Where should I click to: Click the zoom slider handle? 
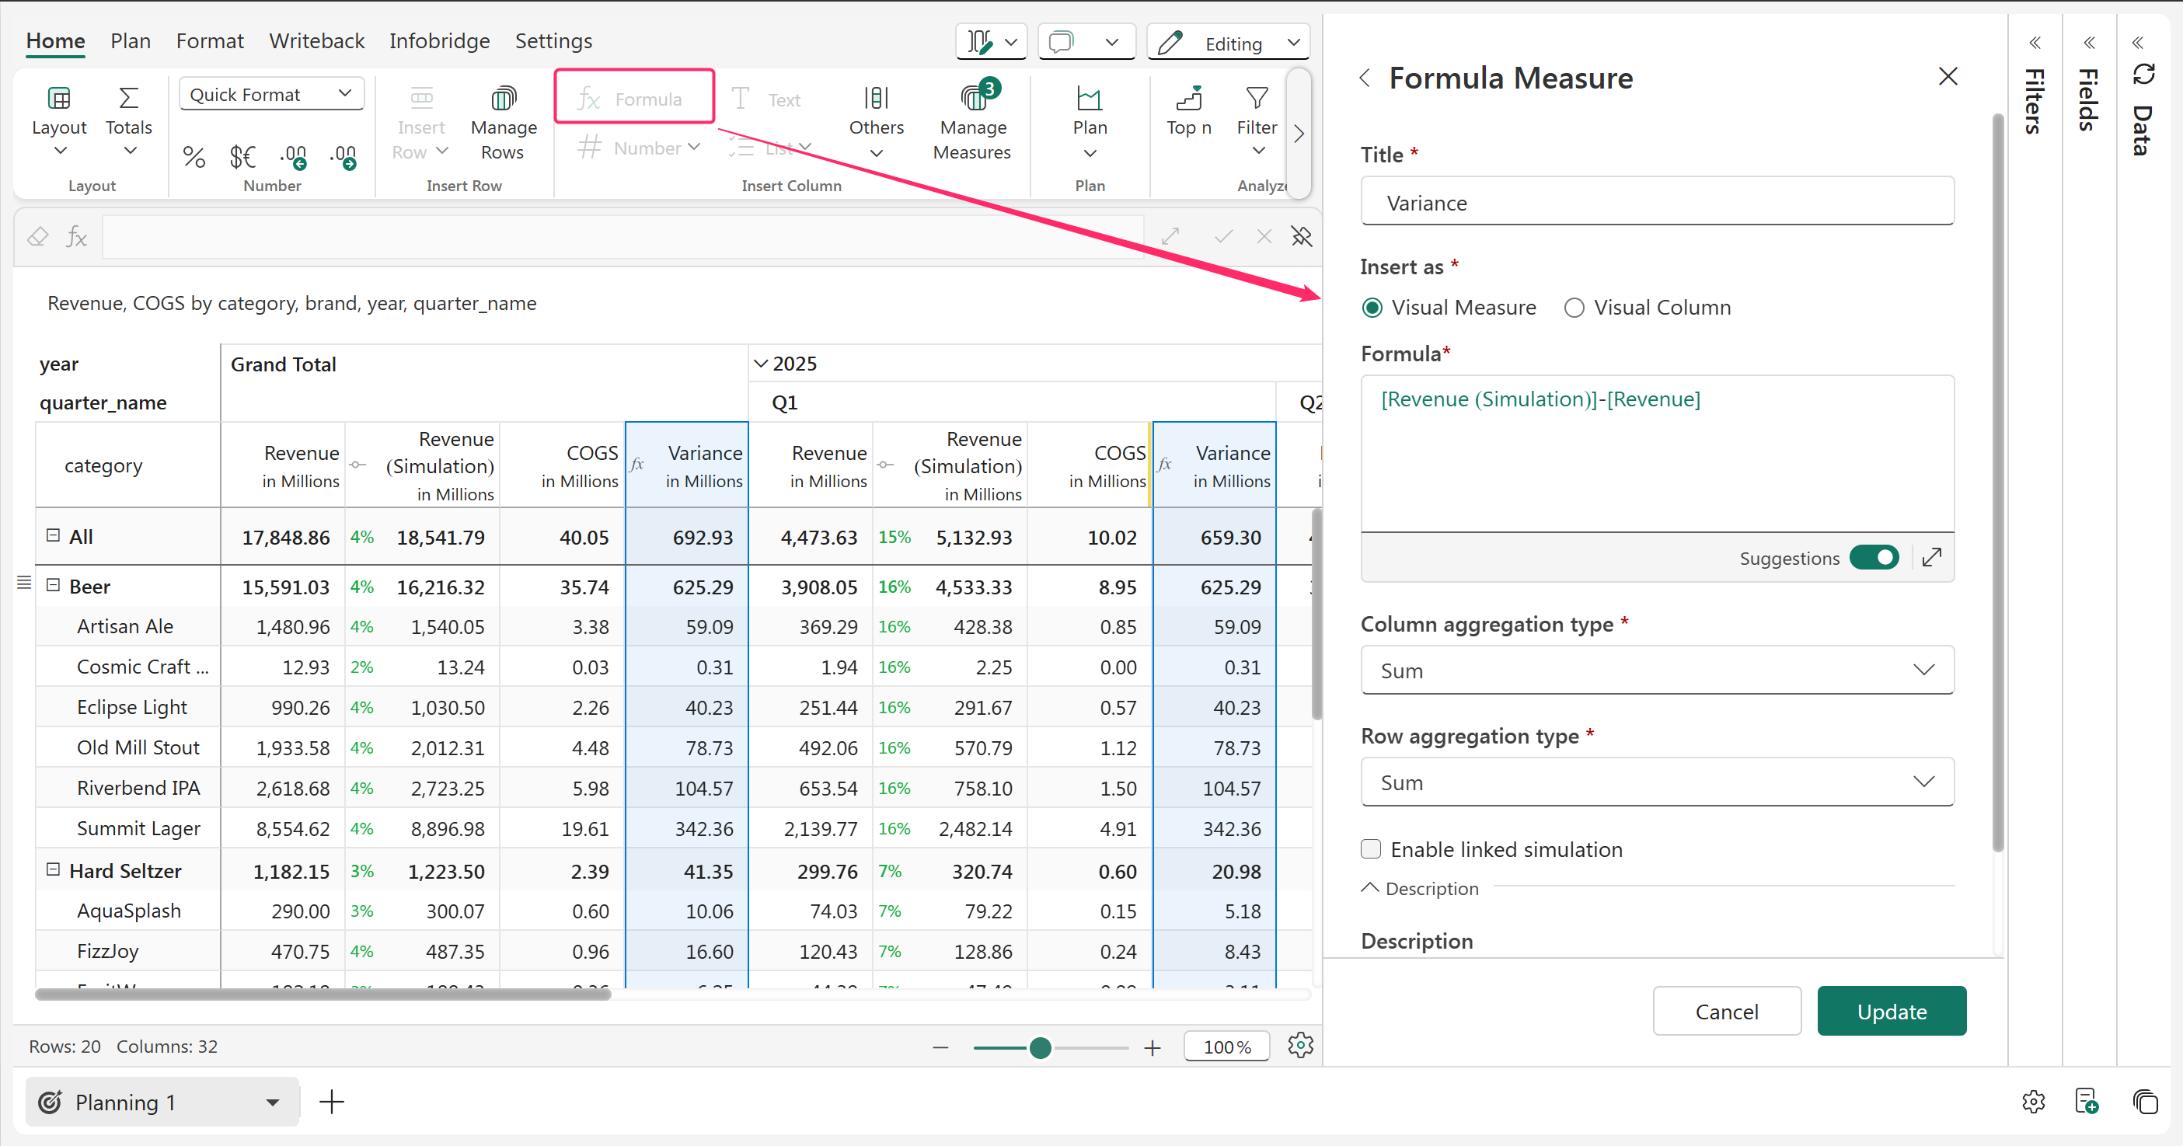[x=1040, y=1048]
